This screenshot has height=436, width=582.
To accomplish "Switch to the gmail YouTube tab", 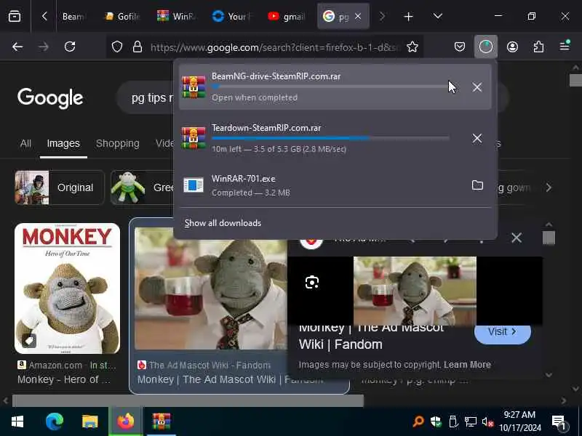I will [287, 16].
